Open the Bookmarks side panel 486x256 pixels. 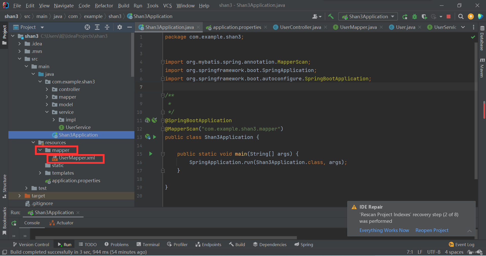(x=4, y=221)
